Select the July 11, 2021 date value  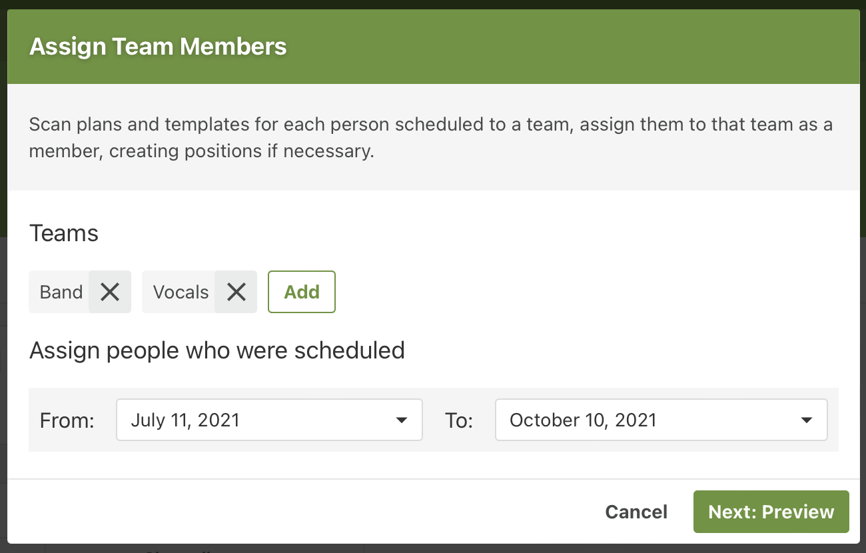coord(185,420)
